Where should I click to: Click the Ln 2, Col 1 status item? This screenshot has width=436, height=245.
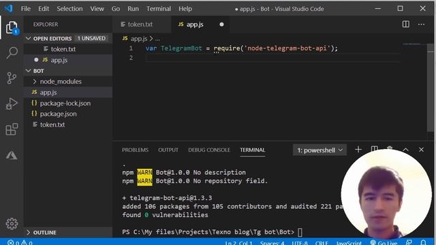[x=238, y=243]
